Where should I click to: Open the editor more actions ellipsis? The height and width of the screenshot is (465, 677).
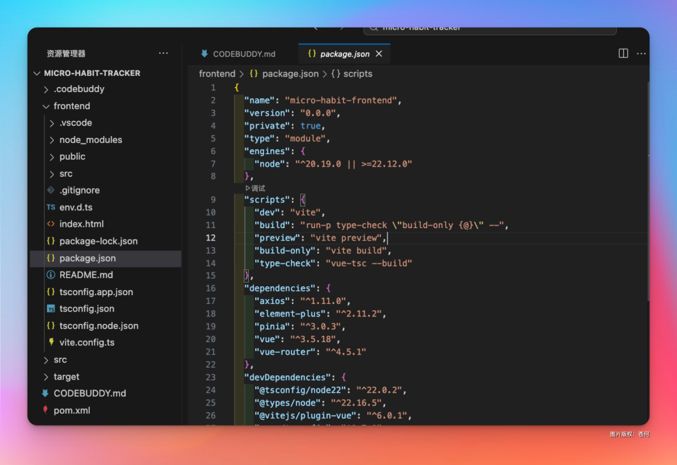[641, 53]
